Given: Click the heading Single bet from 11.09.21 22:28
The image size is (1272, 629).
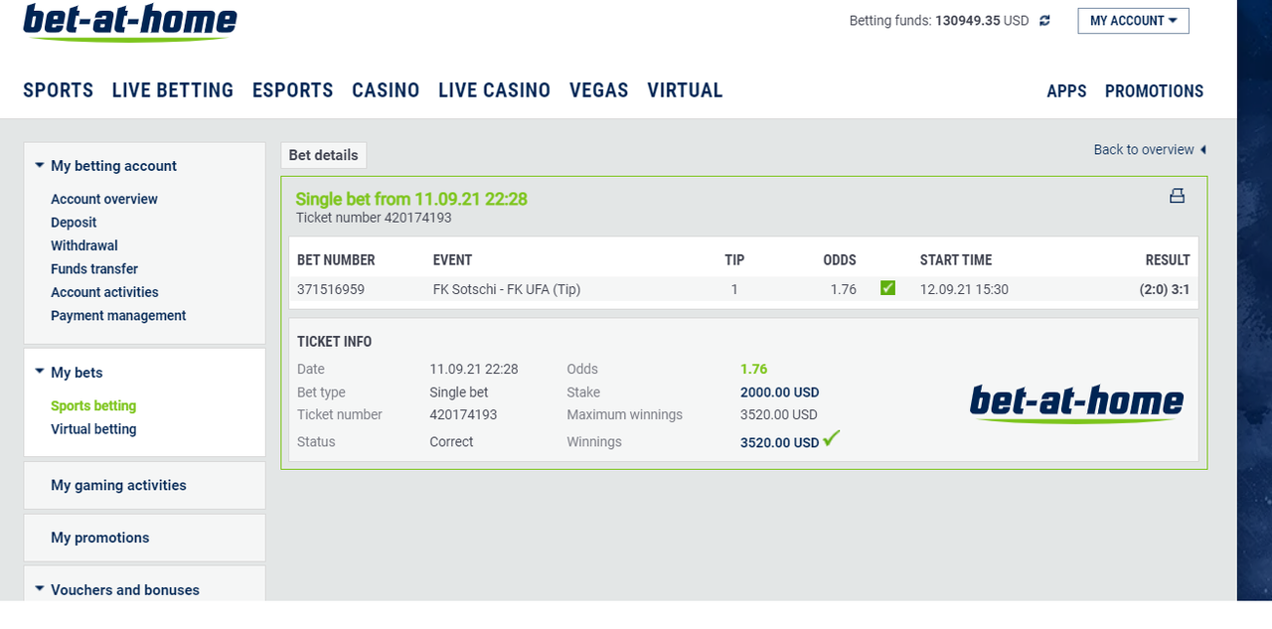Looking at the screenshot, I should tap(411, 199).
